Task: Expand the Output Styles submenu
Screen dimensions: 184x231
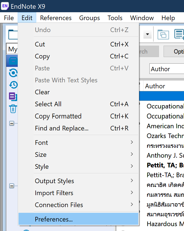Action: (x=78, y=181)
